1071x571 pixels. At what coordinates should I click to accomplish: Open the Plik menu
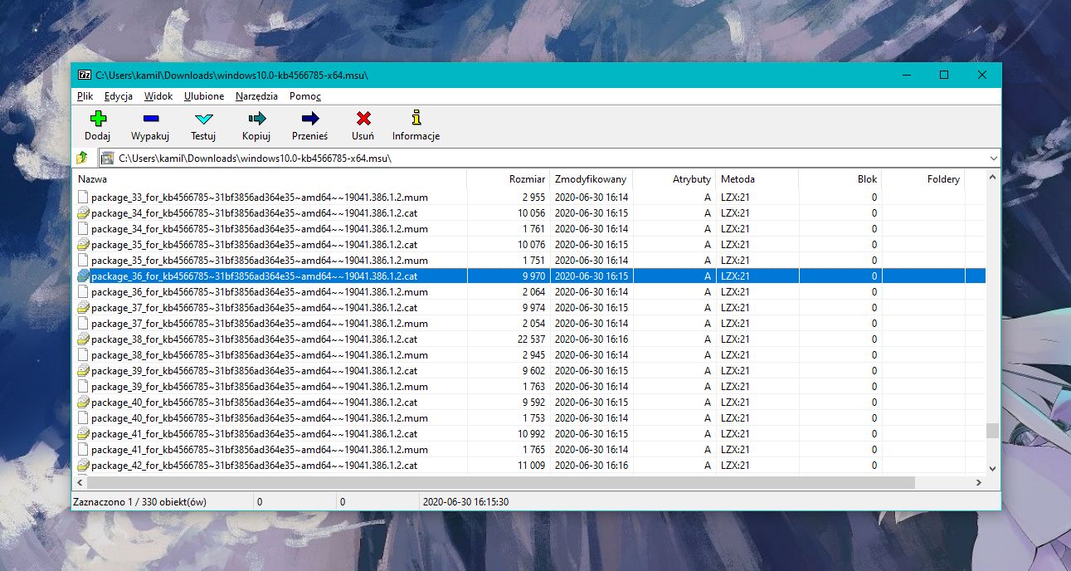pyautogui.click(x=85, y=96)
